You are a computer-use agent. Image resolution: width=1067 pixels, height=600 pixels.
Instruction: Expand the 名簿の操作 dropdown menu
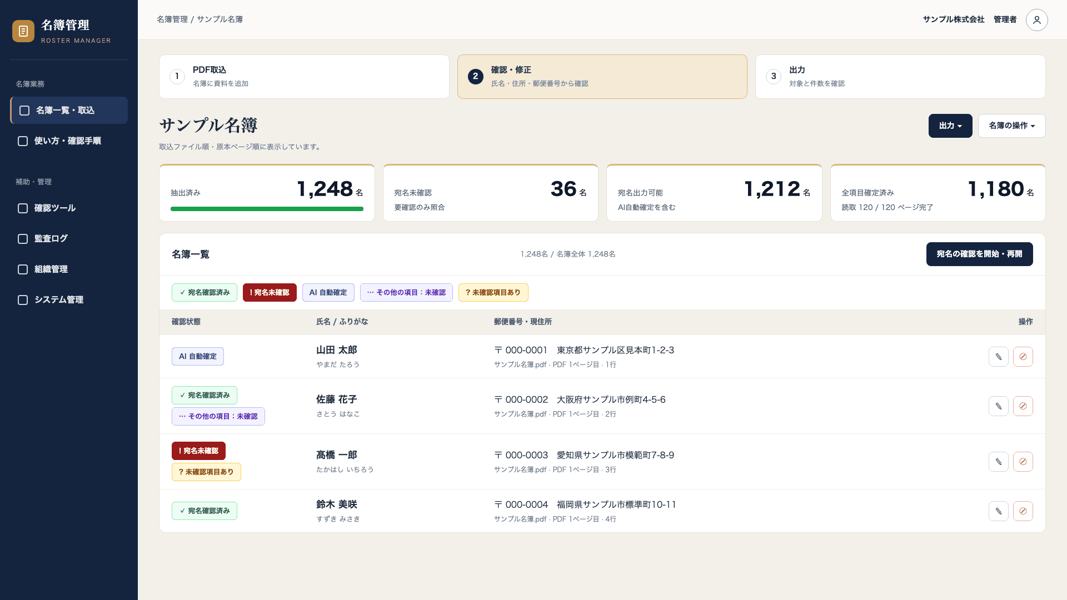(1011, 126)
